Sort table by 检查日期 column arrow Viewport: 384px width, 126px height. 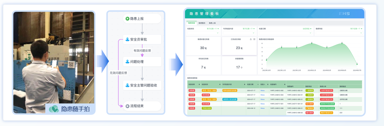(258, 84)
